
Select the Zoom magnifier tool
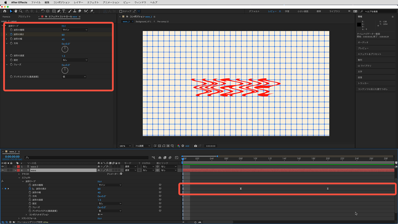(21, 11)
